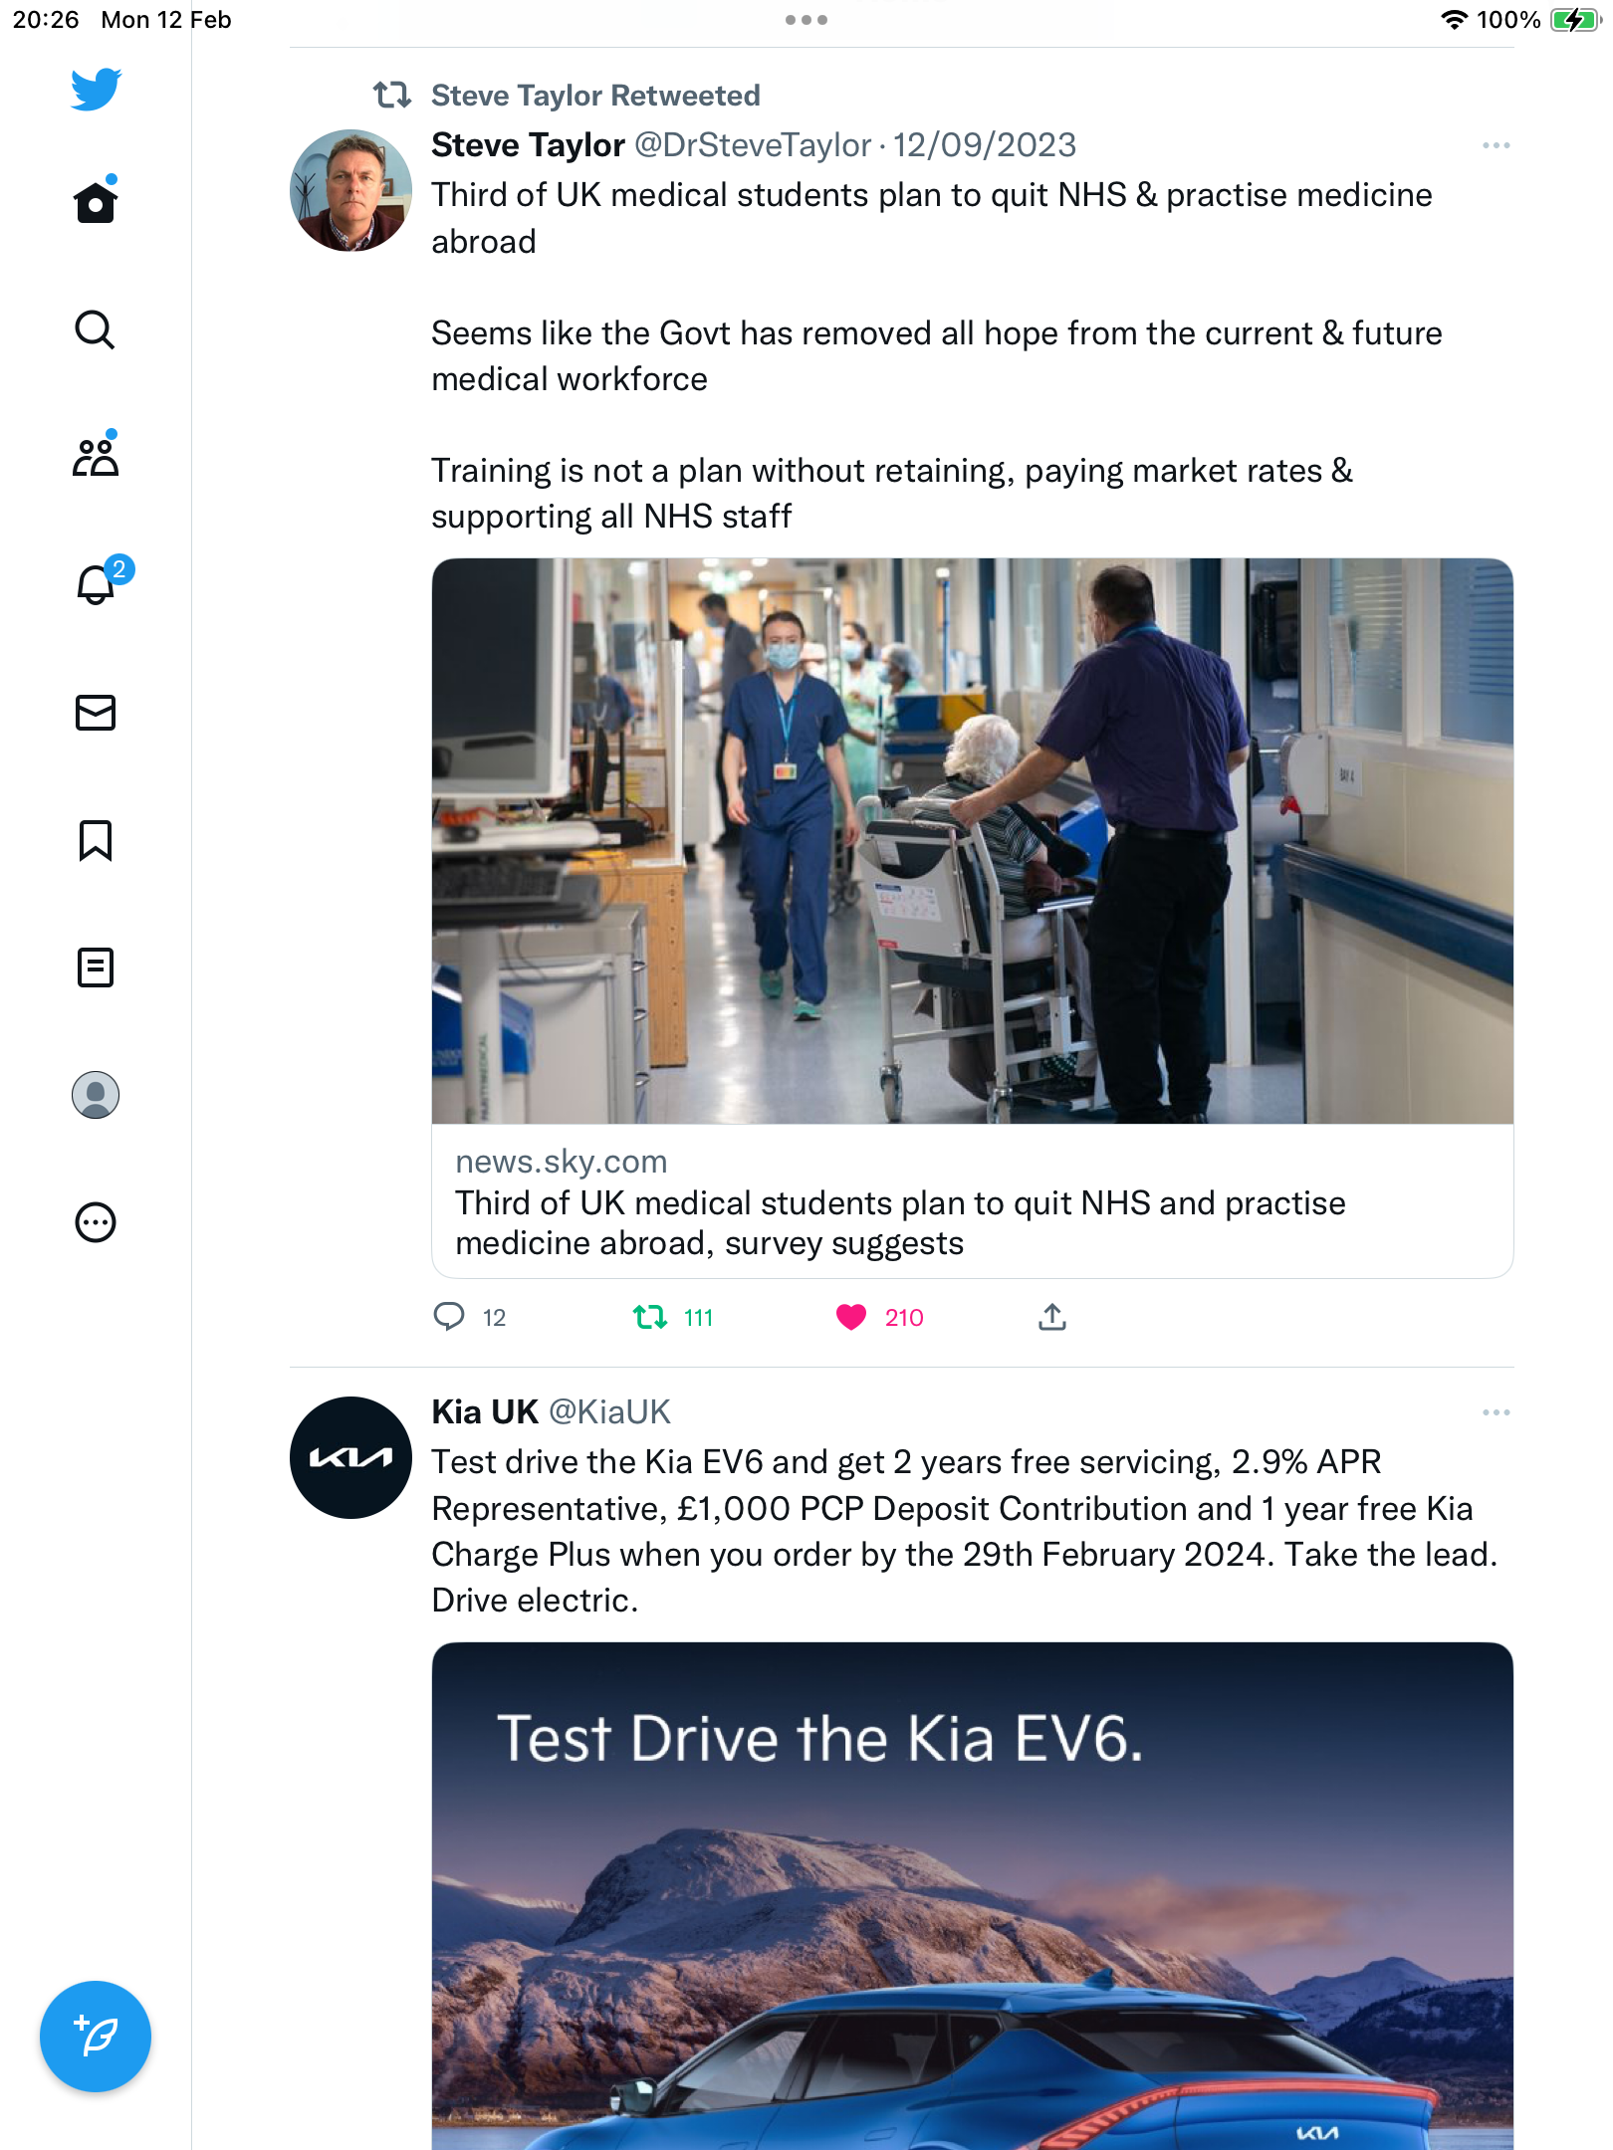Open Communities people icon
The height and width of the screenshot is (2150, 1613).
click(96, 456)
